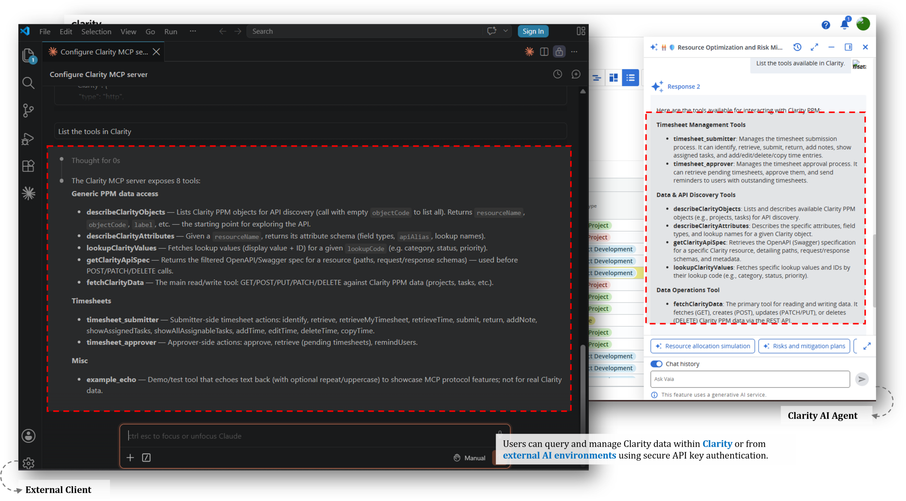This screenshot has width=906, height=501.
Task: Toggle Manual permission mode
Action: [x=470, y=457]
